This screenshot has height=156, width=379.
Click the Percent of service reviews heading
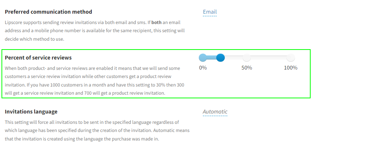click(38, 58)
